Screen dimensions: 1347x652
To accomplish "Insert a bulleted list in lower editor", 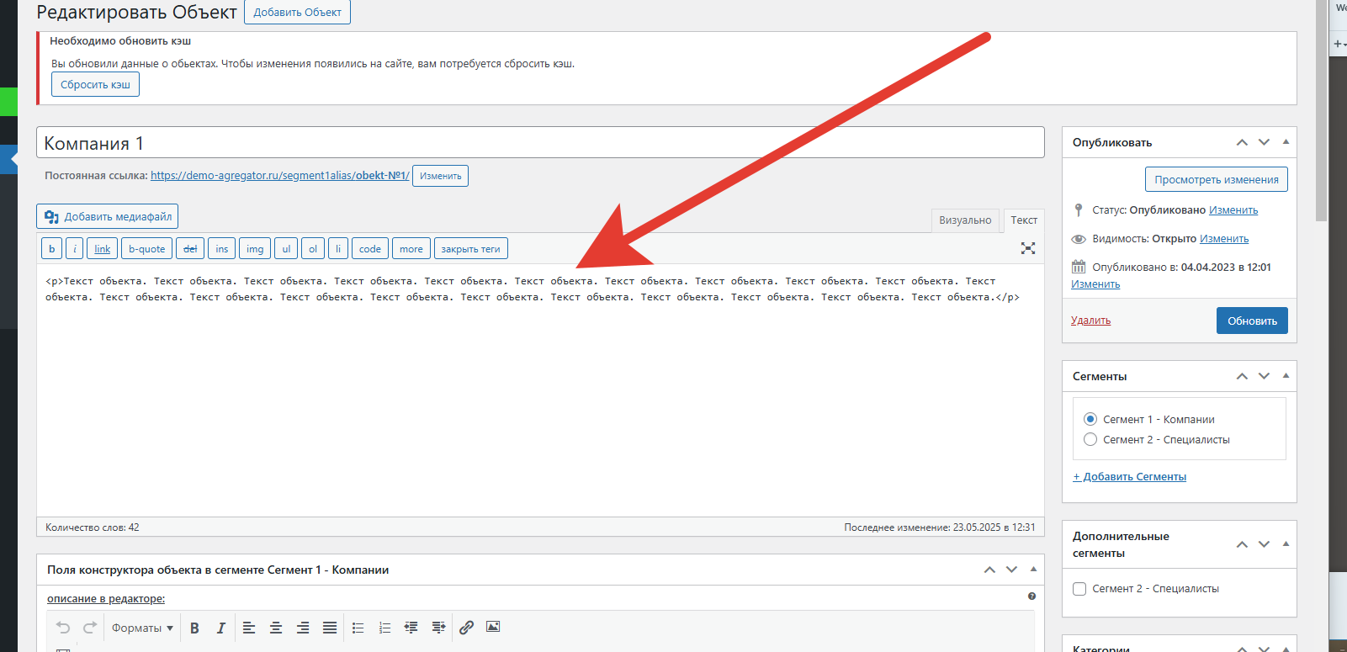I will [x=358, y=628].
